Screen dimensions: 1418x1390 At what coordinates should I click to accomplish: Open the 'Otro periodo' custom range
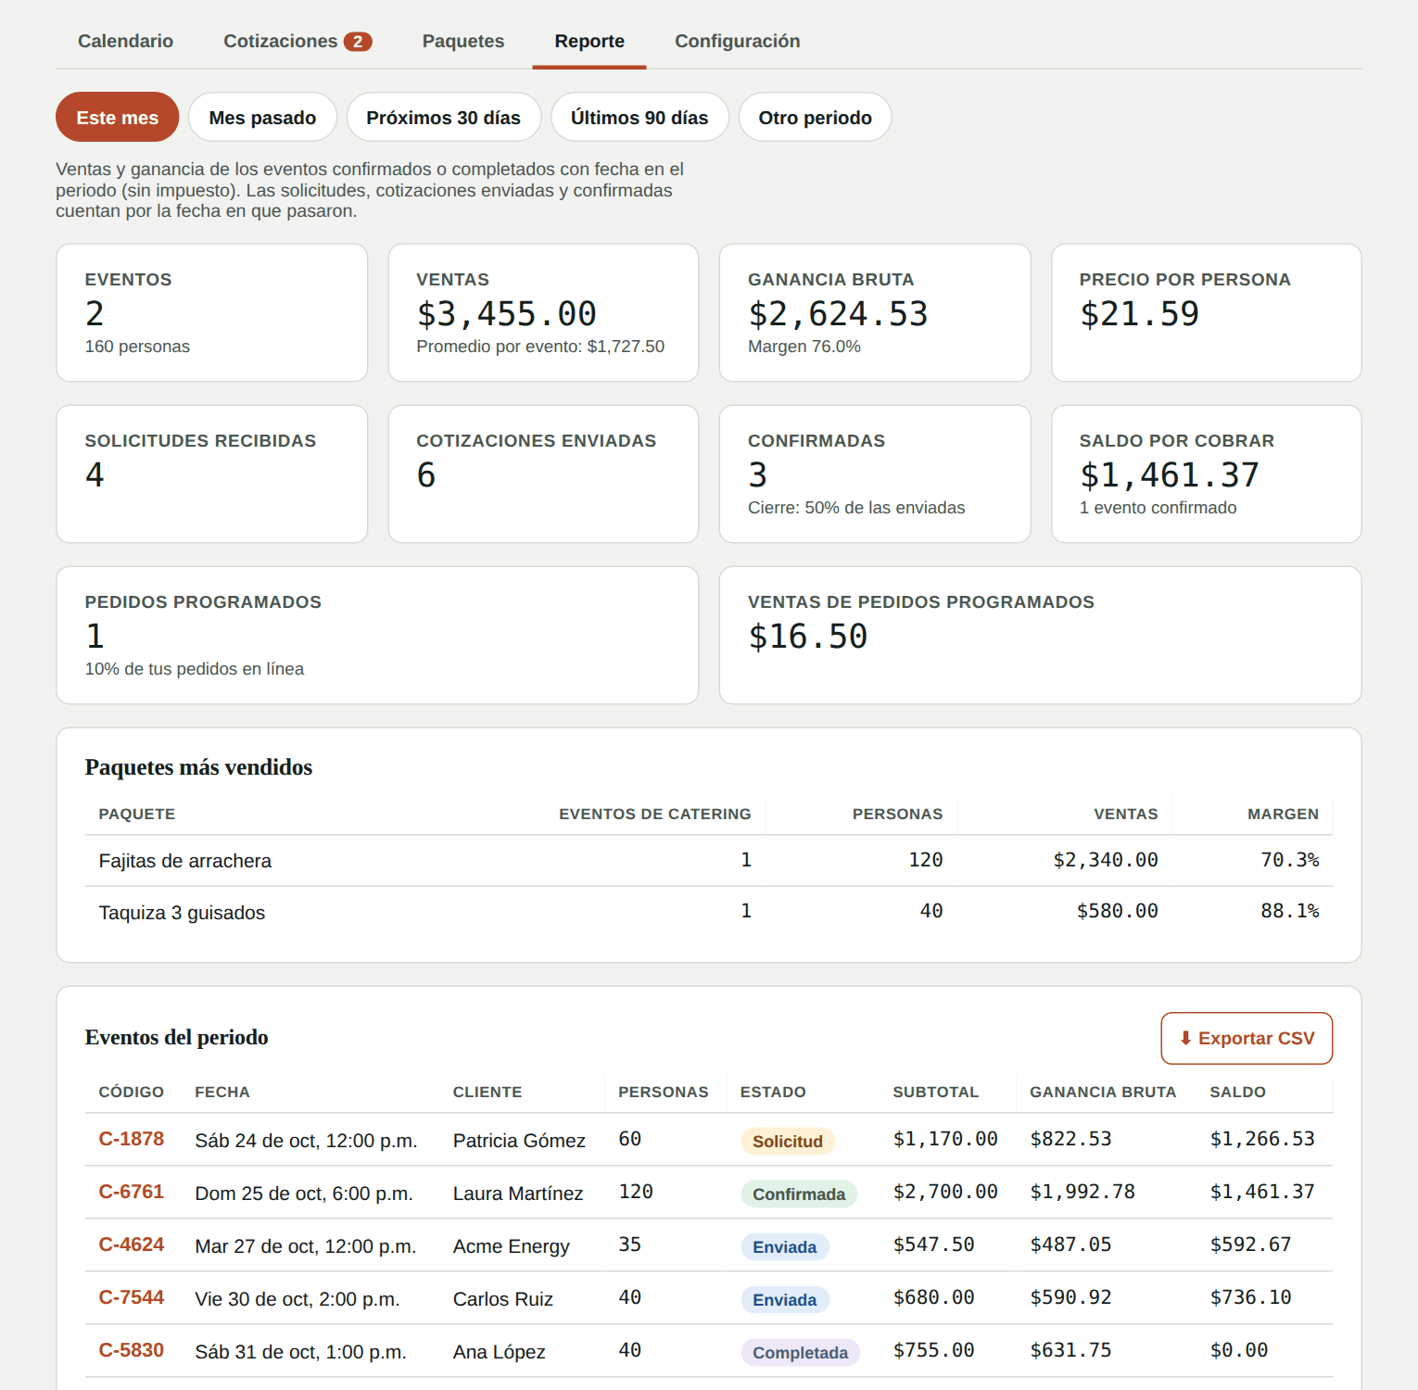tap(816, 118)
